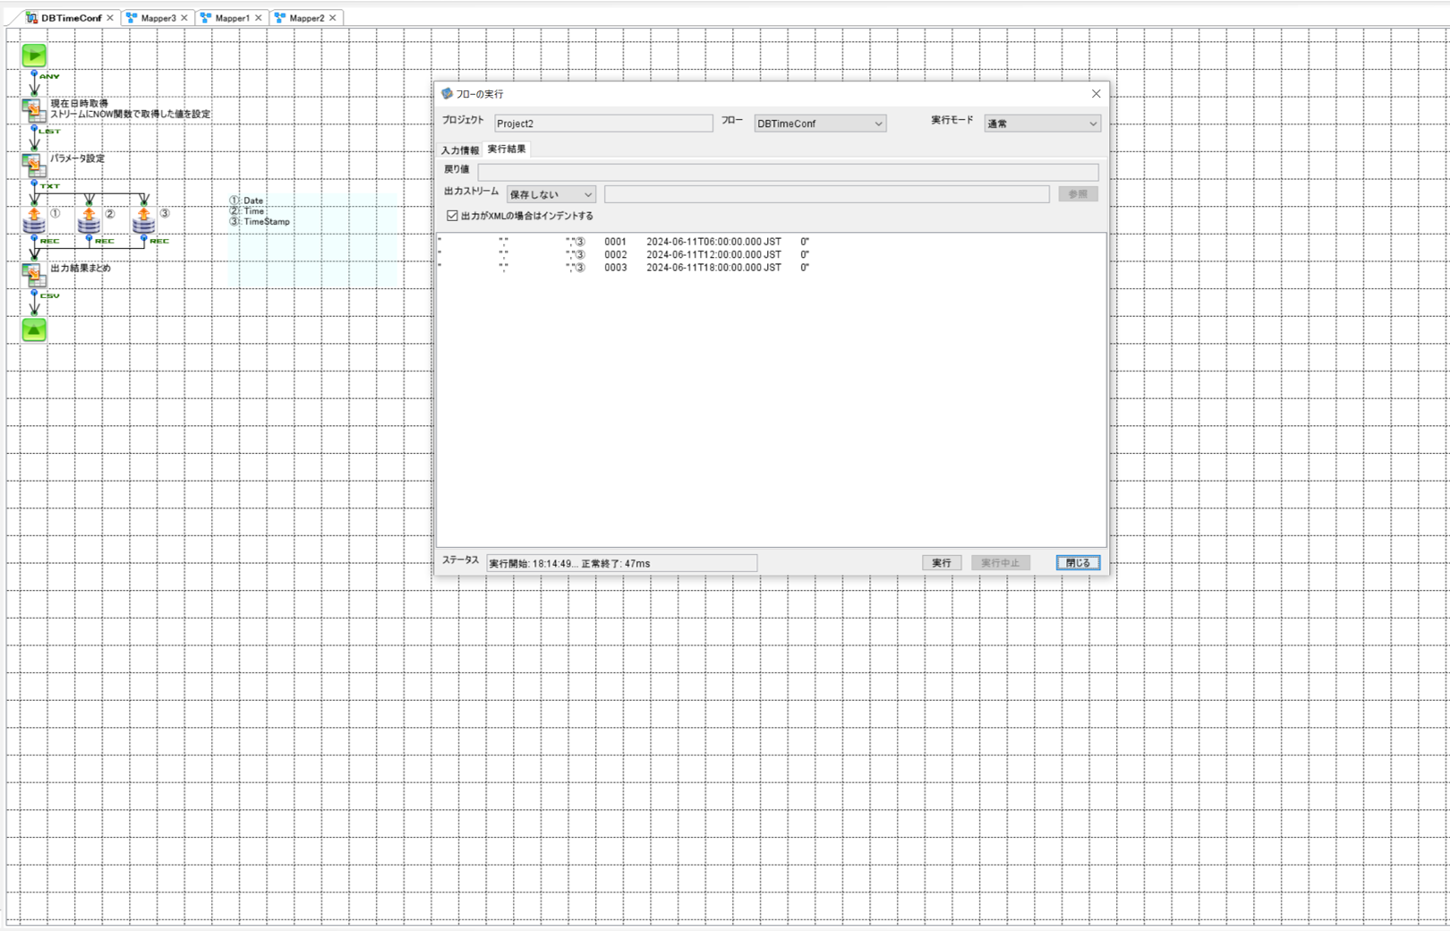Toggle the XML indent output checkbox
Screen dimensions: 1450x931
(x=452, y=216)
